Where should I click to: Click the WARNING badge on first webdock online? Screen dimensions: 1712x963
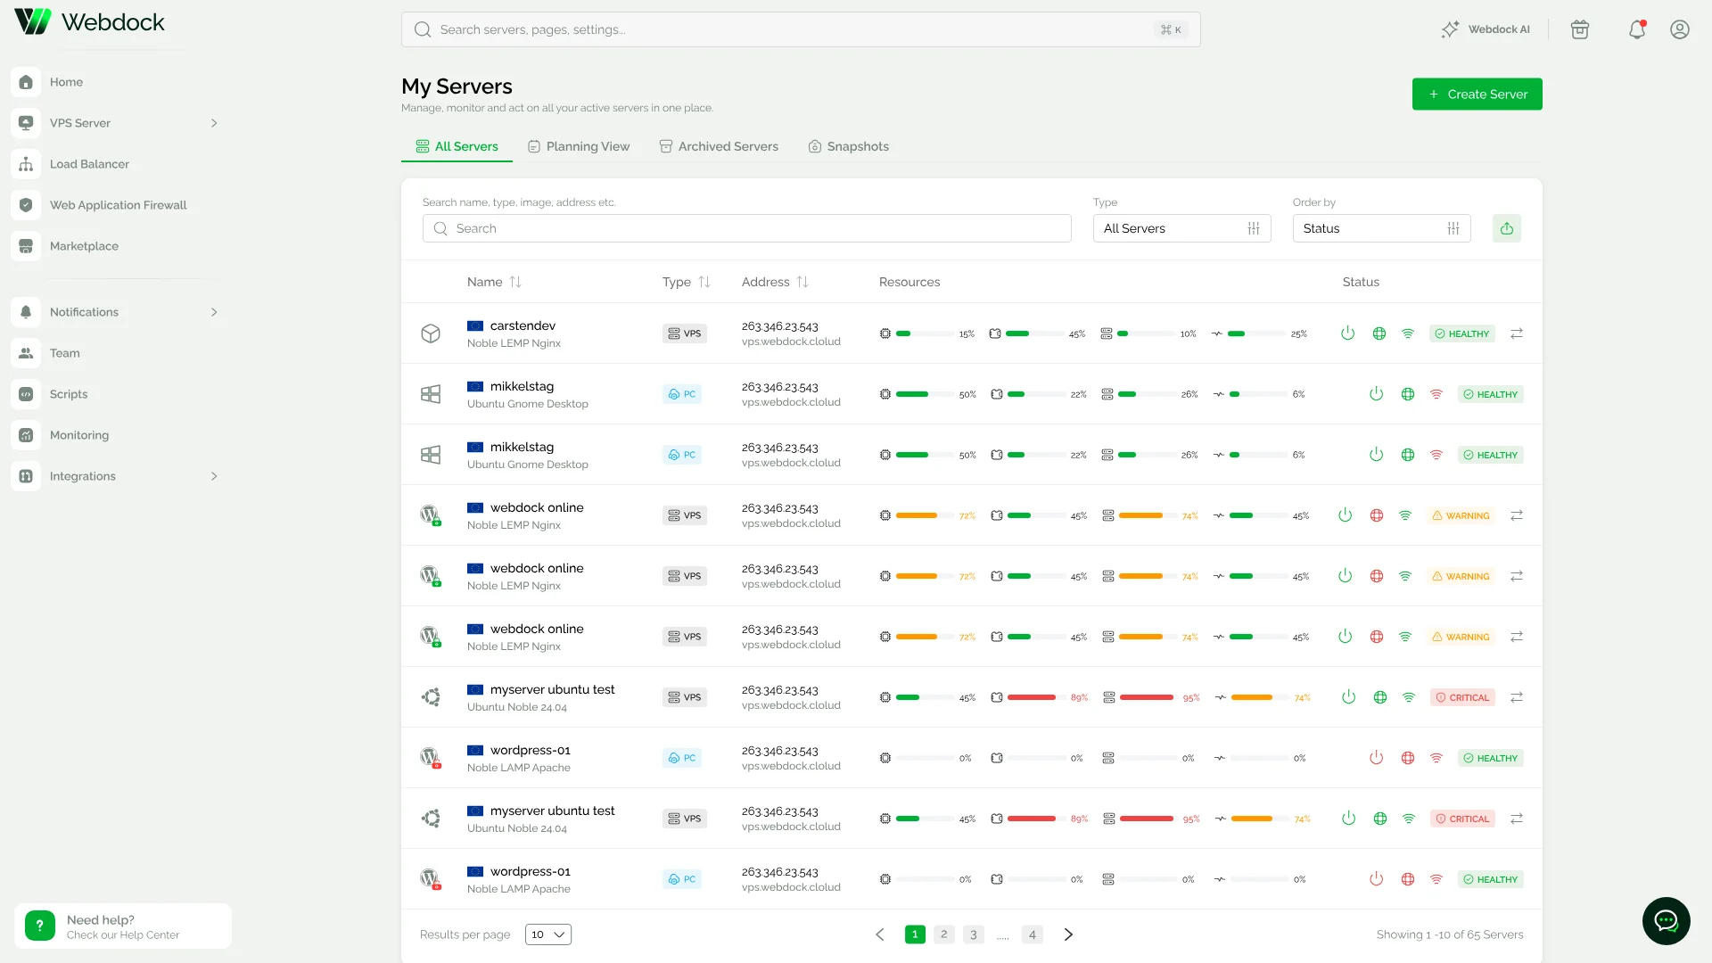(1461, 515)
